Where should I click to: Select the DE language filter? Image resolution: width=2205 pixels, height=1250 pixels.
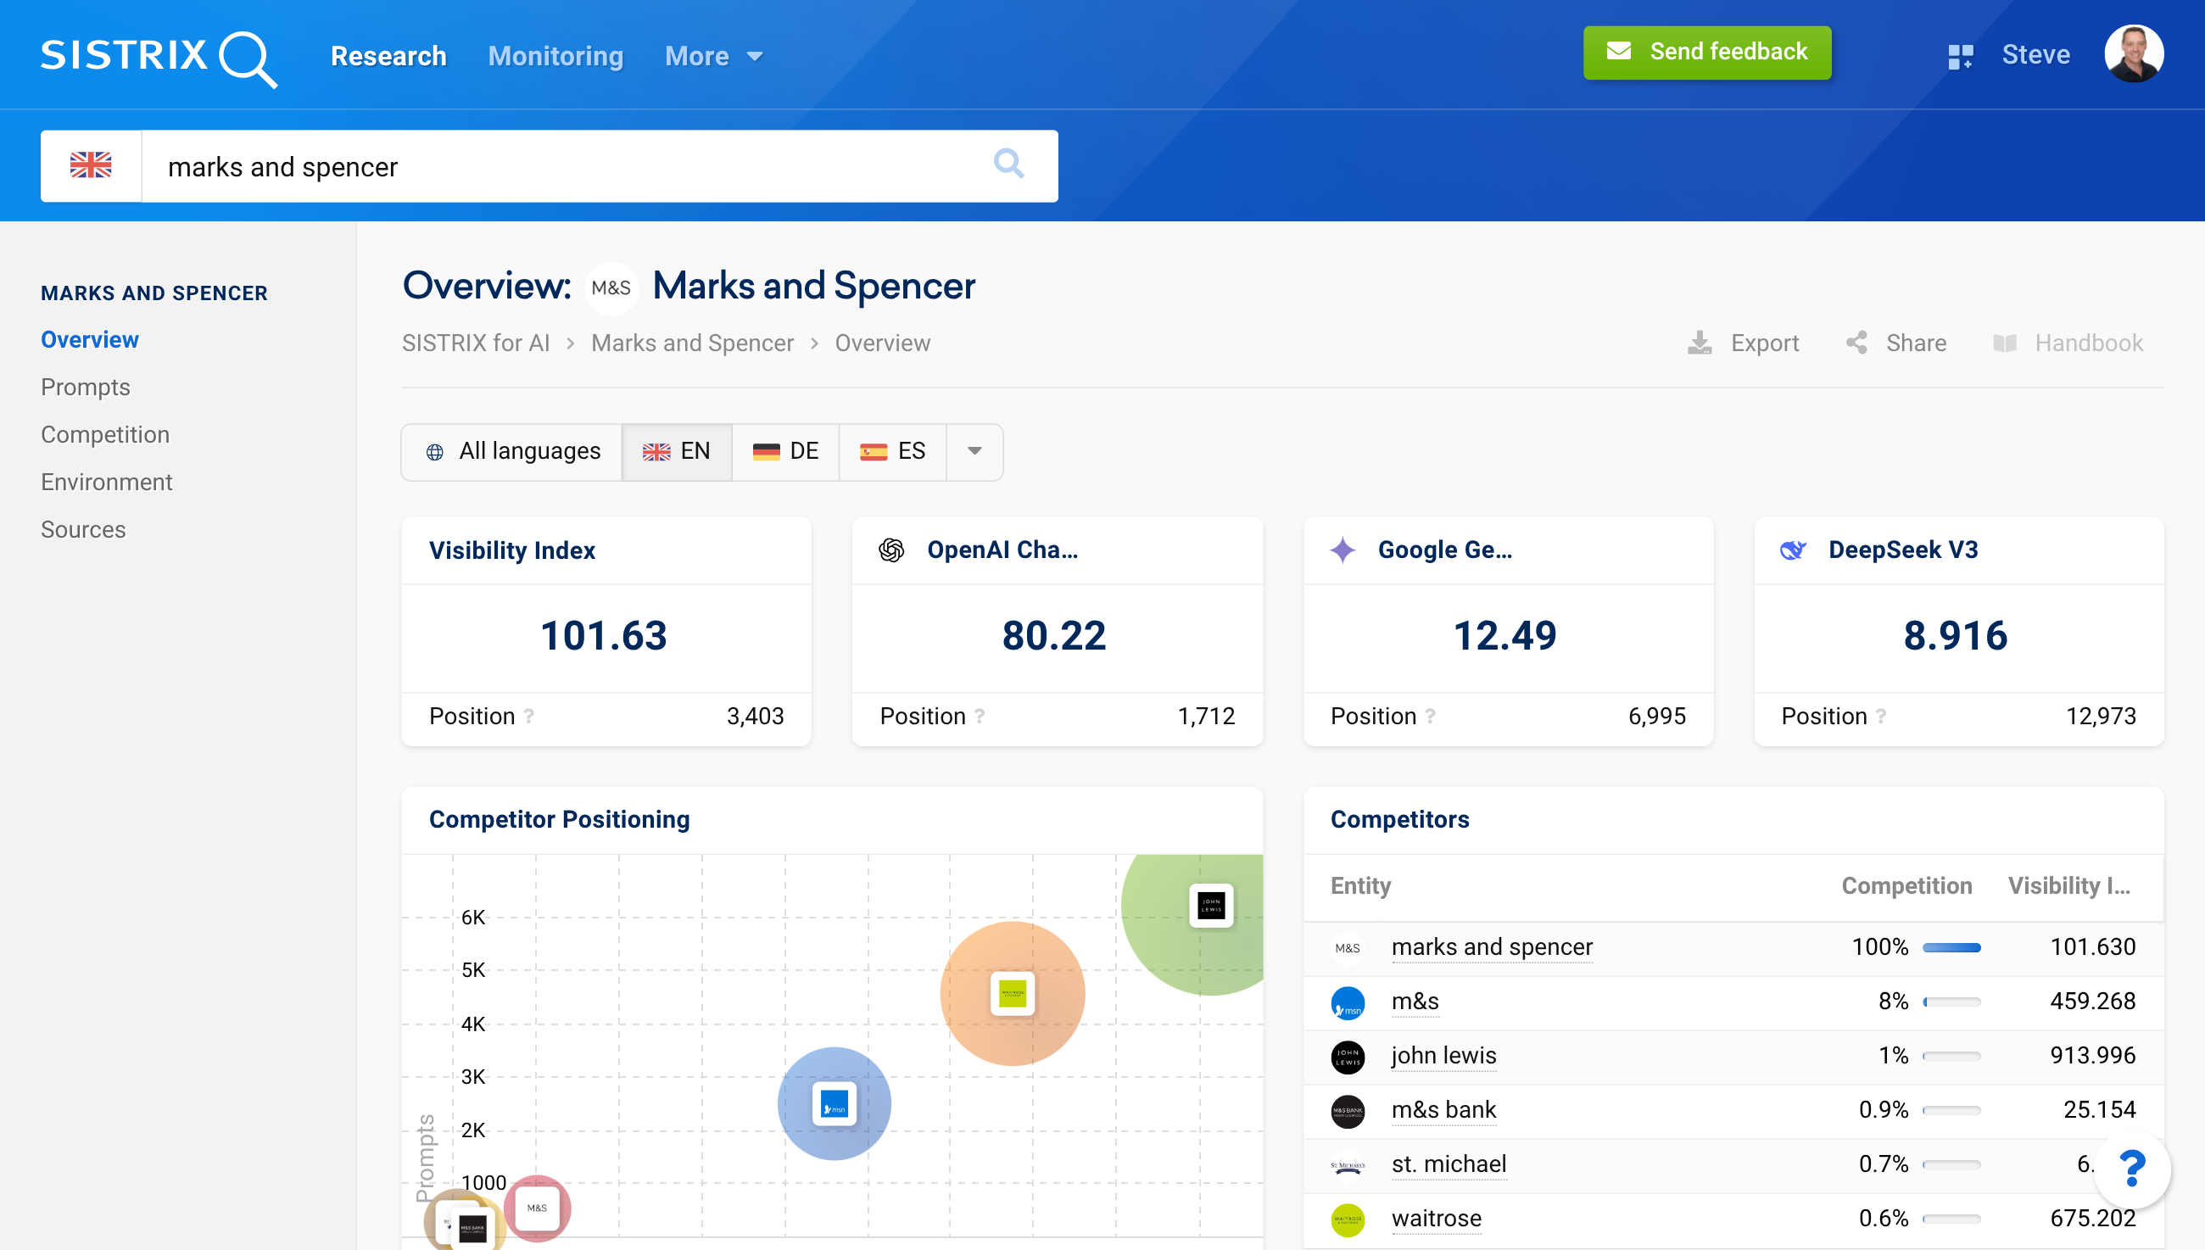[x=784, y=450]
